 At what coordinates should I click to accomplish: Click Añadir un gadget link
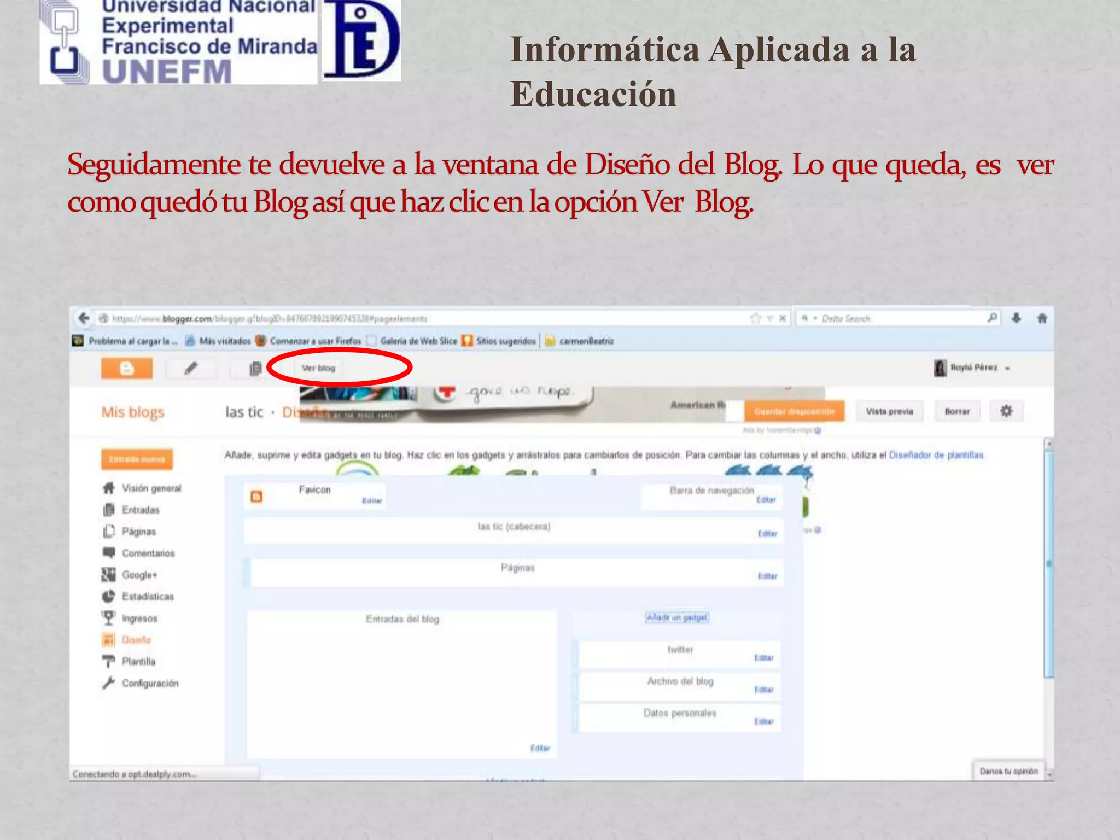(677, 617)
